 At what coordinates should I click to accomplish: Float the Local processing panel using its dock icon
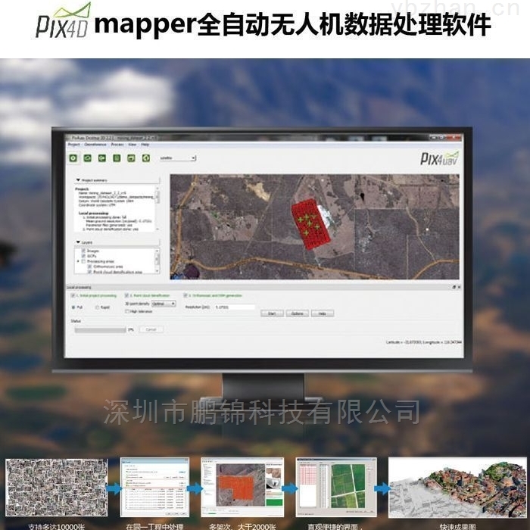454,287
